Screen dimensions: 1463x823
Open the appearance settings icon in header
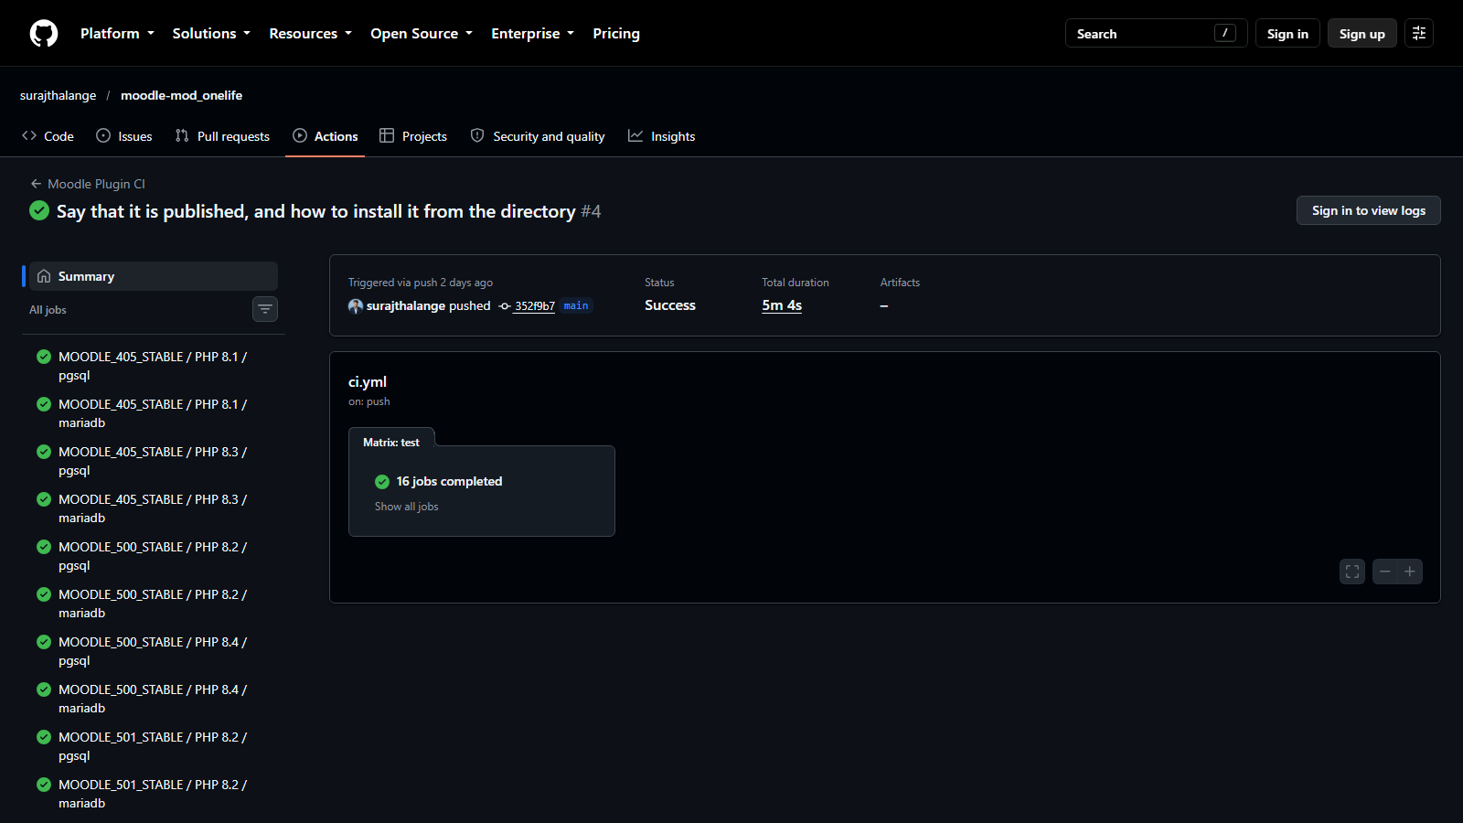1419,33
